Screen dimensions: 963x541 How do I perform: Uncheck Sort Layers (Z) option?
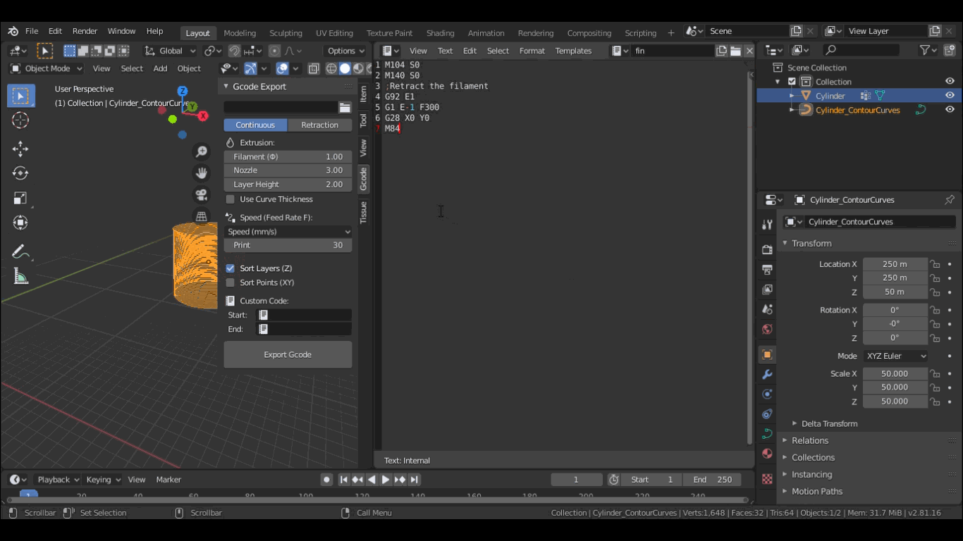(x=231, y=268)
